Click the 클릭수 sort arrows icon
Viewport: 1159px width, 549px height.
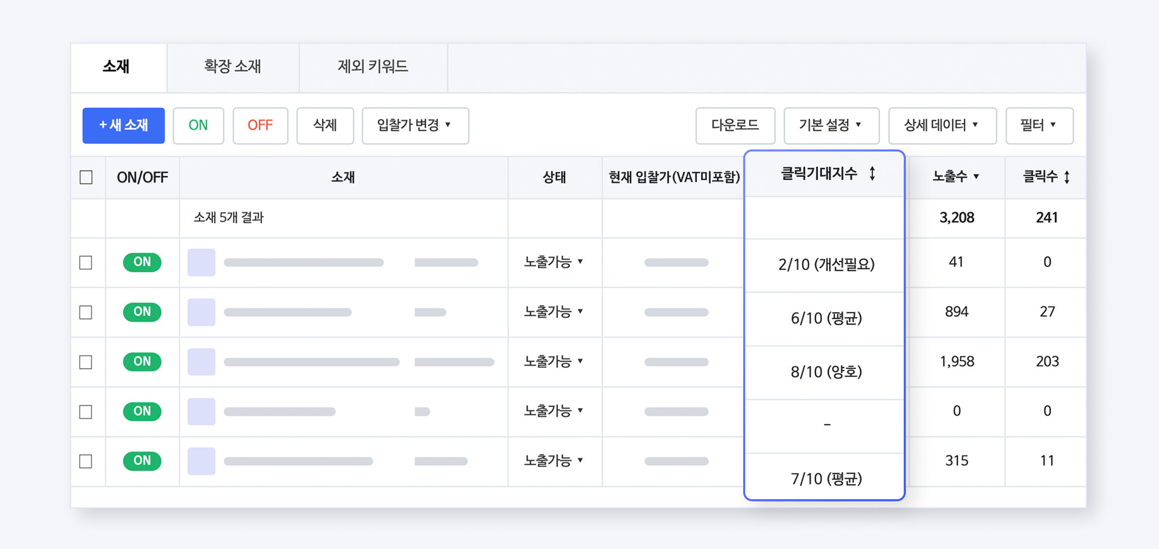pyautogui.click(x=1067, y=177)
